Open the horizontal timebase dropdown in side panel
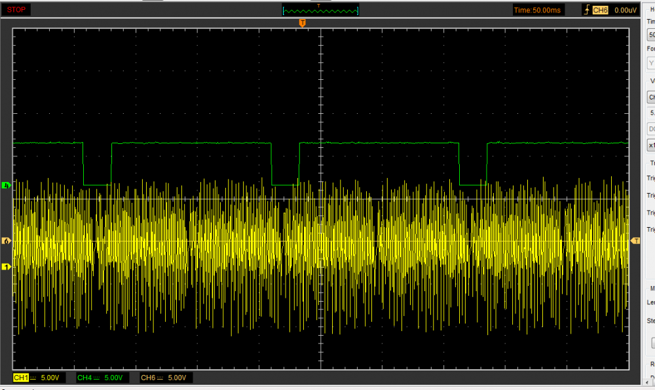This screenshot has width=655, height=390. [651, 34]
